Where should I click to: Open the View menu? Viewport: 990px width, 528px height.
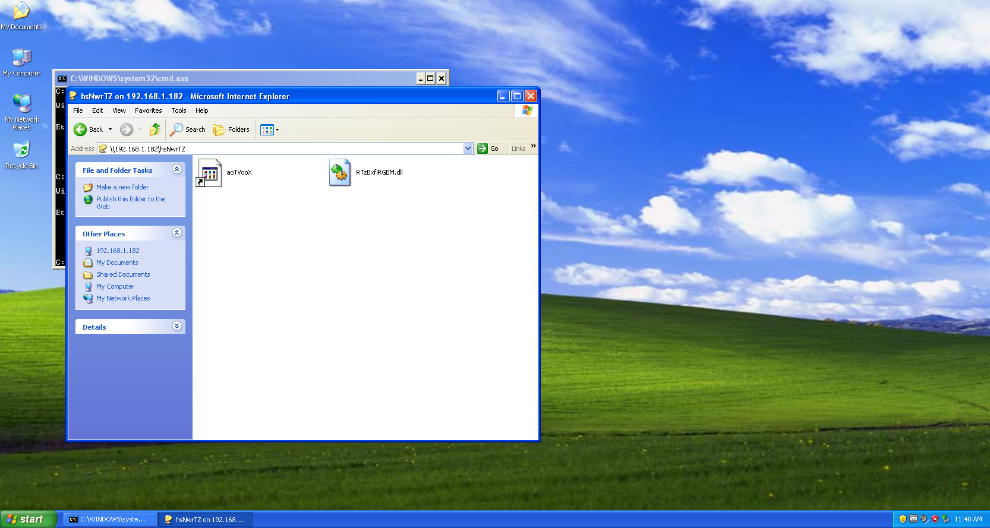[x=119, y=110]
